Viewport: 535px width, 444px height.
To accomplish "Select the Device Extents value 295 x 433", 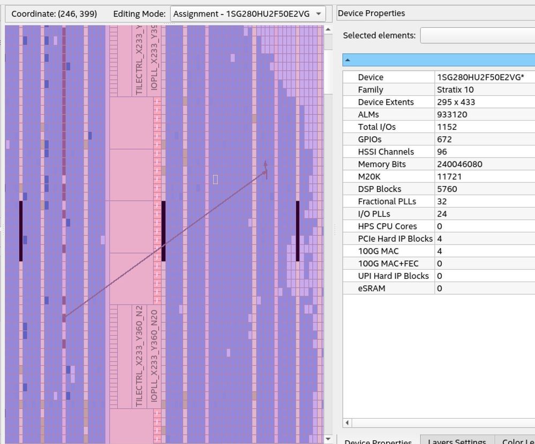I will pyautogui.click(x=456, y=102).
